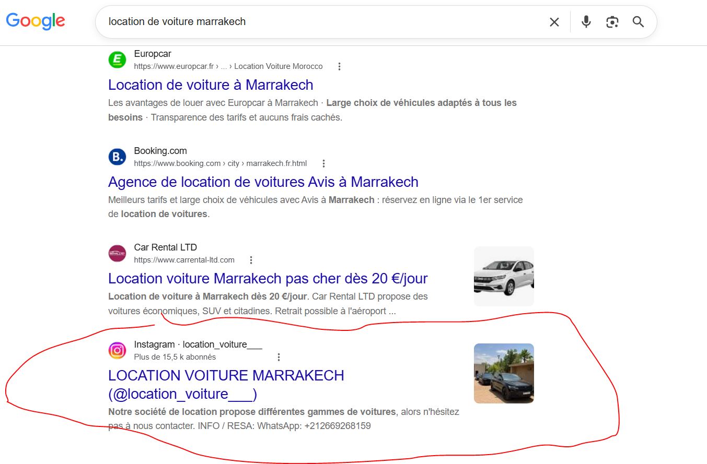
Task: Open "Location de voiture à Marrakech" result
Action: 211,85
